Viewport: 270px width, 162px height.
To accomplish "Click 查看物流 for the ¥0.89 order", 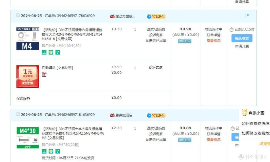I will click(x=213, y=140).
